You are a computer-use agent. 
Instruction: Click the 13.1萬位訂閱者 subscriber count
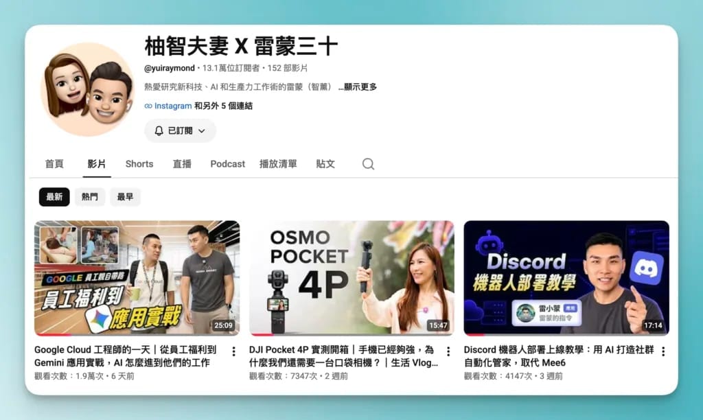(231, 68)
